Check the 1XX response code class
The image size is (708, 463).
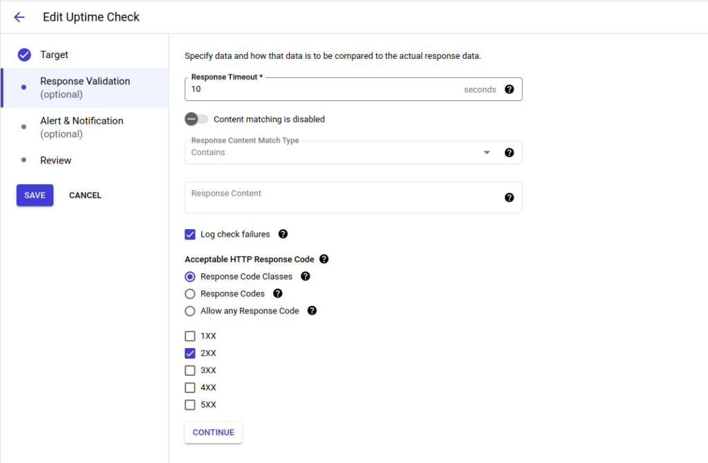pyautogui.click(x=190, y=336)
